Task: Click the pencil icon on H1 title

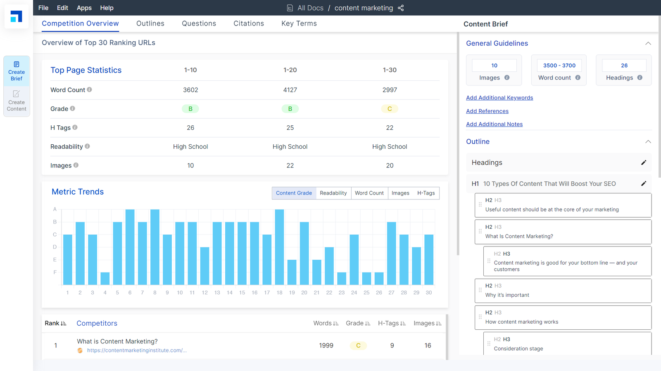Action: click(643, 183)
